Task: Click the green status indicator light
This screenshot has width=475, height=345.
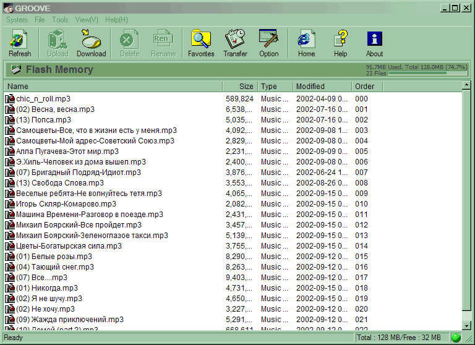Action: pos(456,338)
